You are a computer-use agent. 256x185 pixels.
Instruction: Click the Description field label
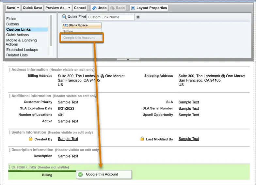coord(43,156)
